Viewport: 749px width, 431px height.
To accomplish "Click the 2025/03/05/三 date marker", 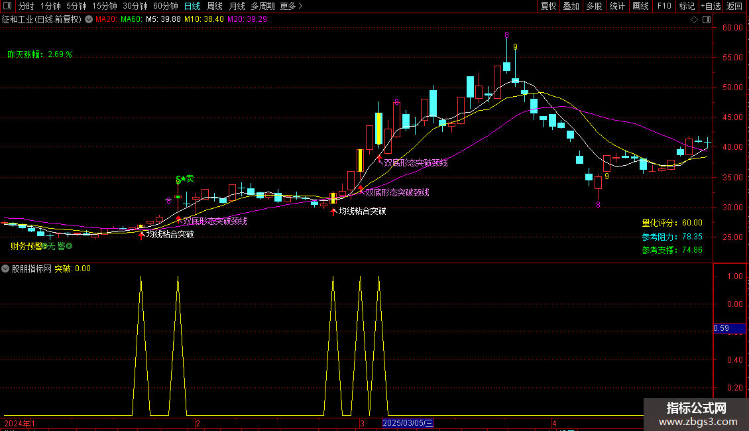I will (408, 423).
